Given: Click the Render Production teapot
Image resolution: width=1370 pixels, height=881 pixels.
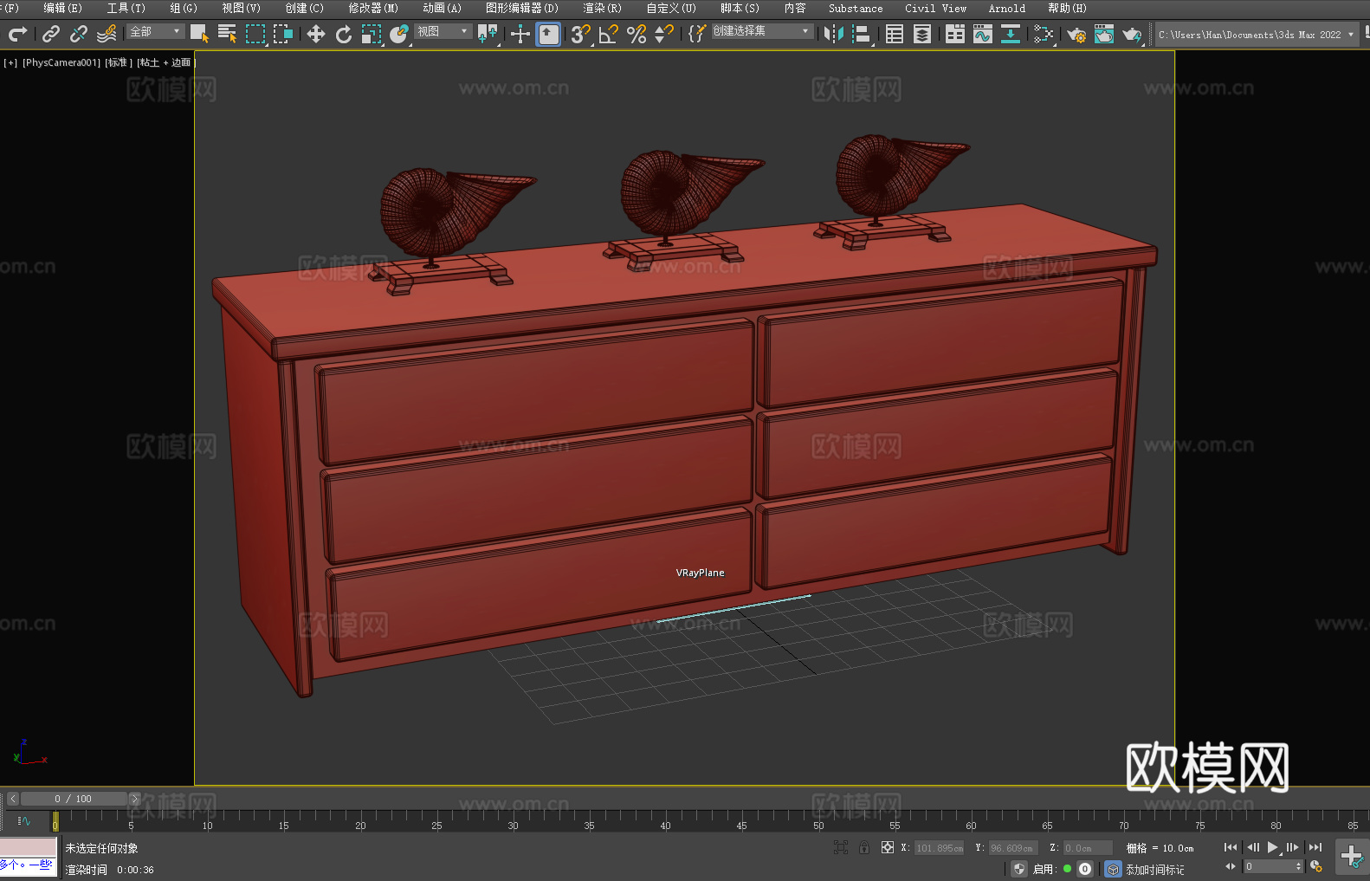Looking at the screenshot, I should click(1132, 34).
